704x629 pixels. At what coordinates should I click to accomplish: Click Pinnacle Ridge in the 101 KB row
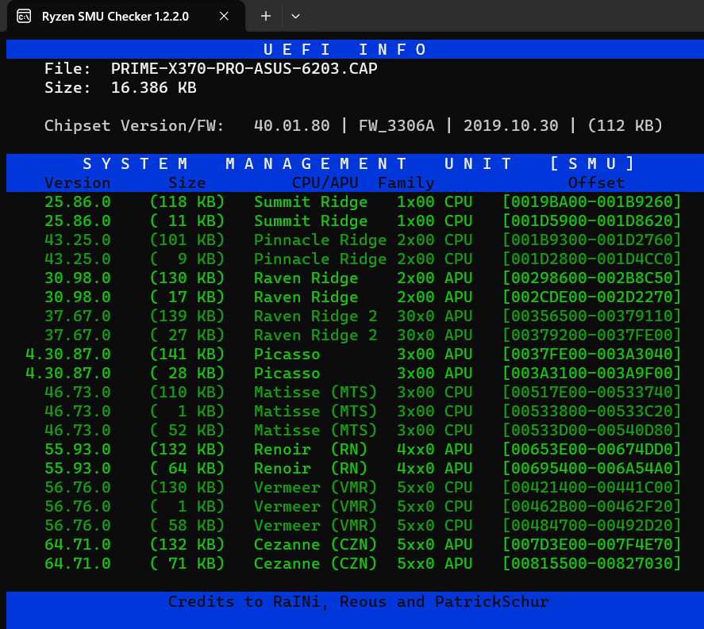click(x=320, y=240)
